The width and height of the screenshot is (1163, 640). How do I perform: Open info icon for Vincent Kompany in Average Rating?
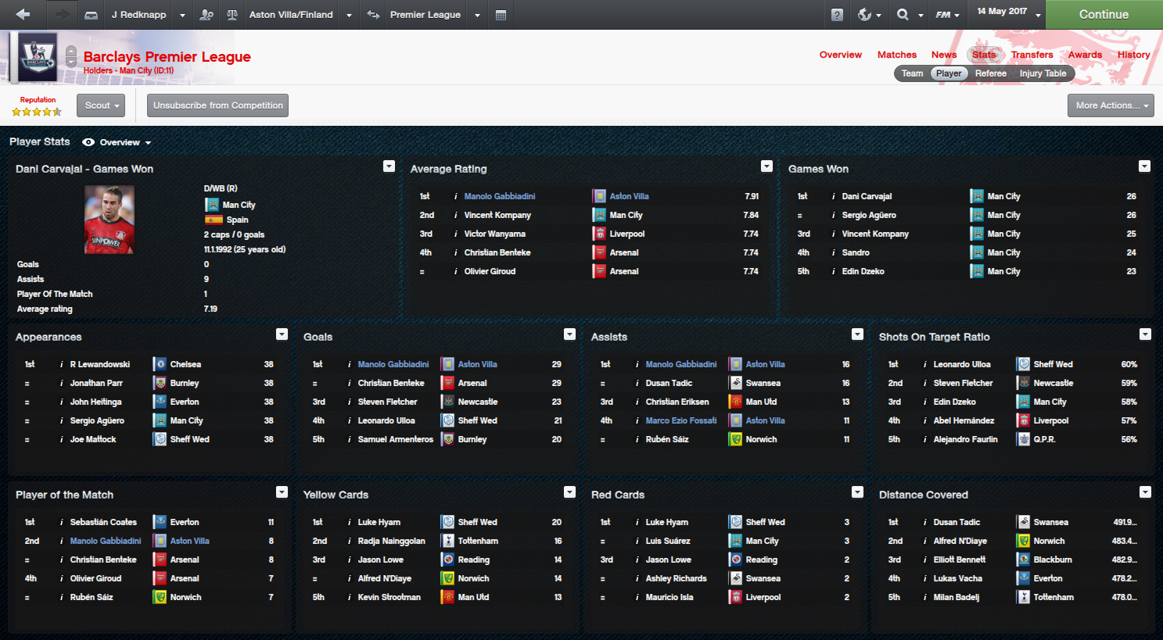click(x=456, y=215)
